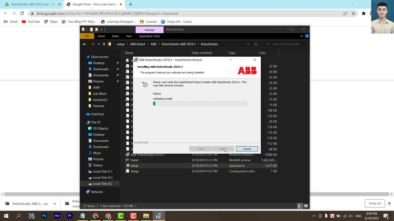This screenshot has width=394, height=221.
Task: Switch Explorer to large icons view
Action: click(306, 206)
